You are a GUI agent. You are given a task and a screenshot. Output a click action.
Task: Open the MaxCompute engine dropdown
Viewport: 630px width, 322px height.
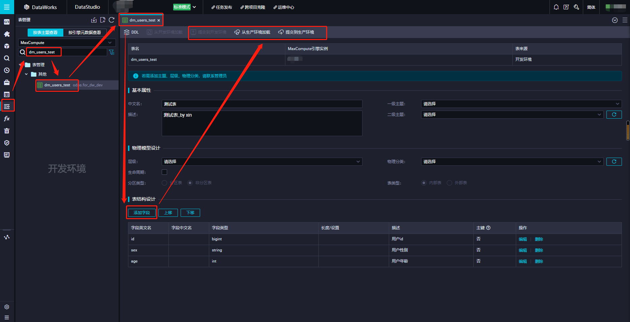click(67, 43)
